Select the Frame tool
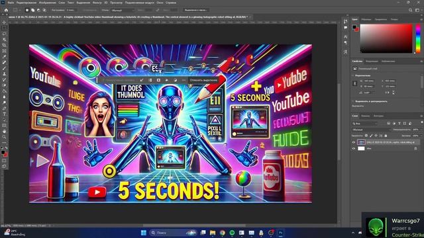 (4, 51)
